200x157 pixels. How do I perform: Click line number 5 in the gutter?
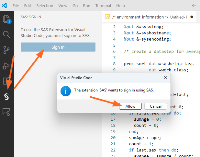coord(114,45)
